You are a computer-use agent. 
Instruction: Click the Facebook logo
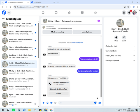pyautogui.click(x=4, y=13)
